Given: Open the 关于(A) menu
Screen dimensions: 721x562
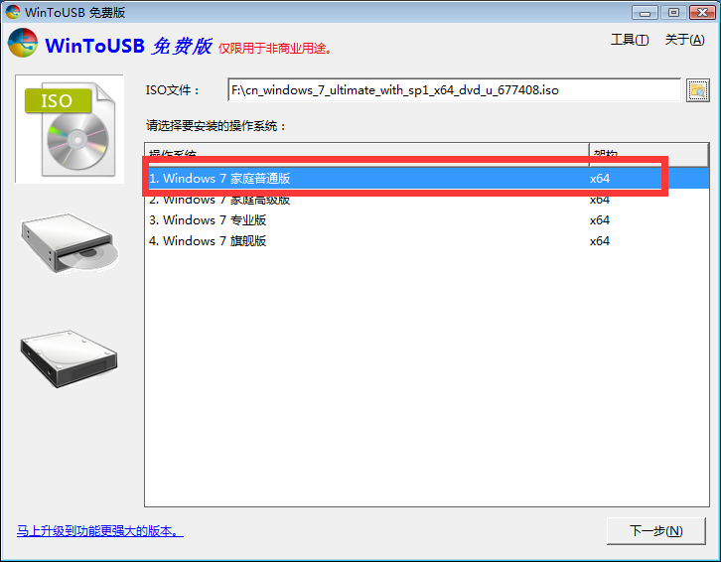Looking at the screenshot, I should point(684,40).
